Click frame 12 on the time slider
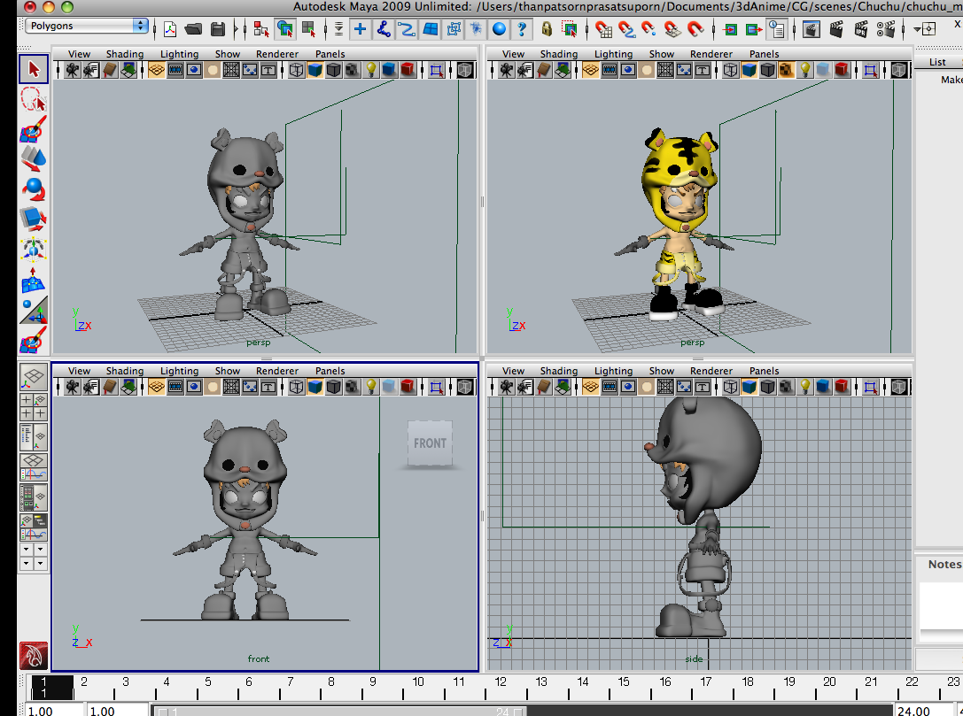 click(501, 682)
